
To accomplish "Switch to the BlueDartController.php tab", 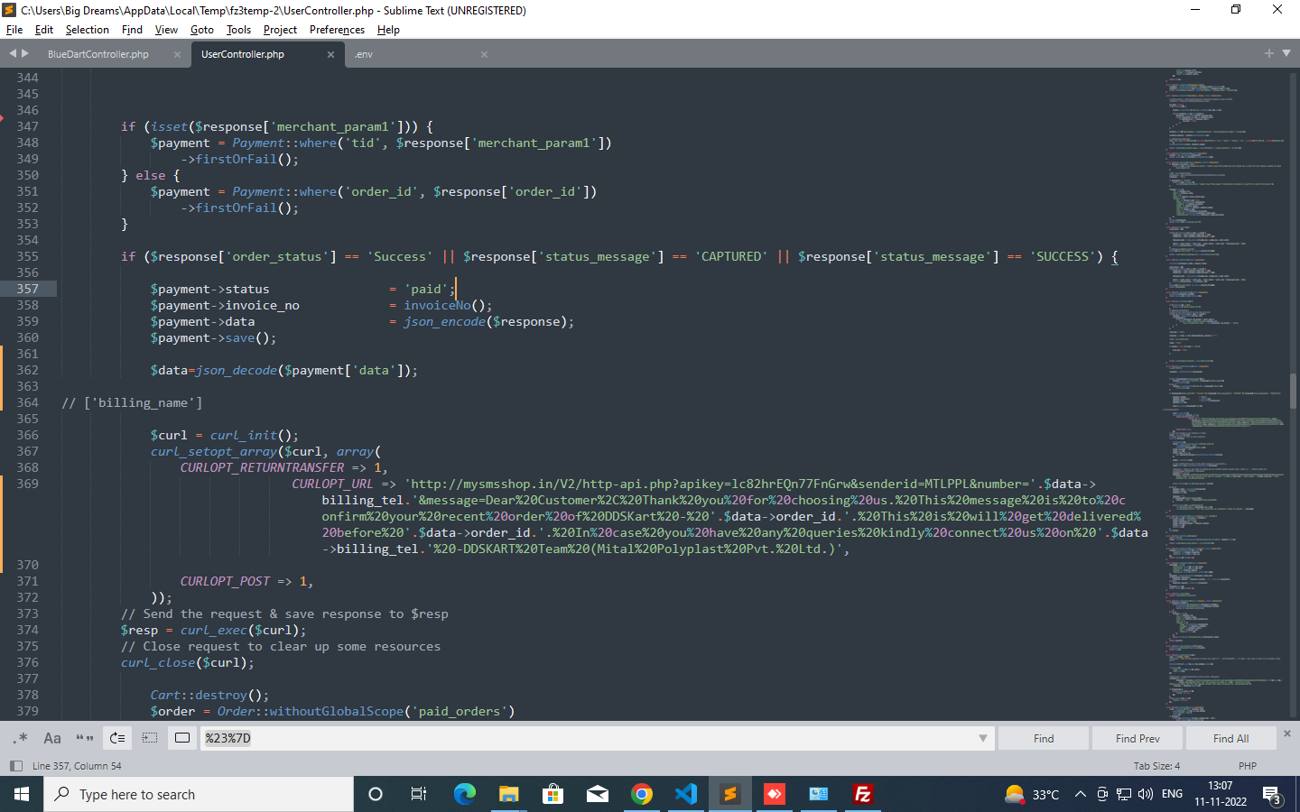I will click(98, 55).
